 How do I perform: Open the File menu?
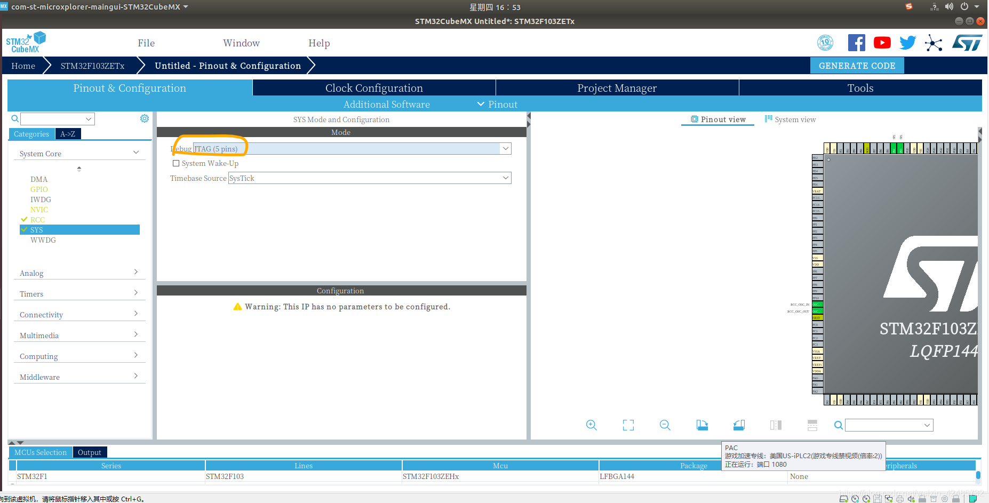click(146, 43)
